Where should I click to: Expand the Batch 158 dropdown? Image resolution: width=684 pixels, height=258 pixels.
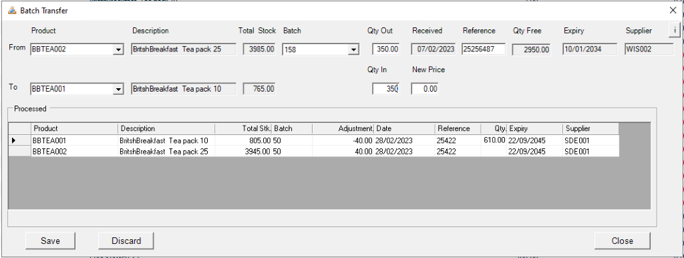pos(354,49)
